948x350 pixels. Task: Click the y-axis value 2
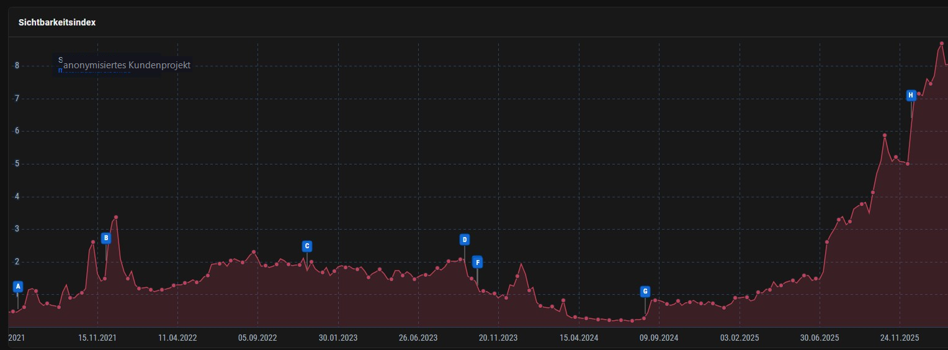click(x=17, y=262)
